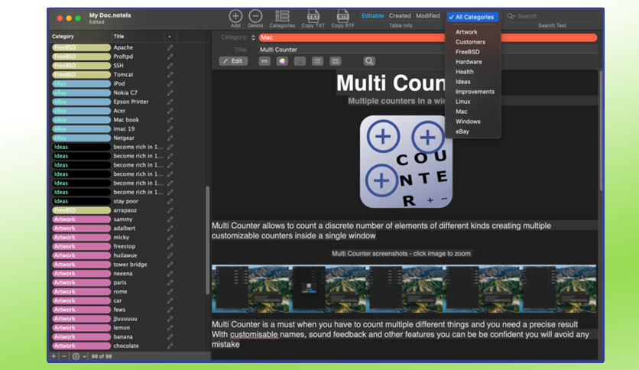Click the attachment icon on the stay poor row
The height and width of the screenshot is (370, 639).
(x=170, y=201)
